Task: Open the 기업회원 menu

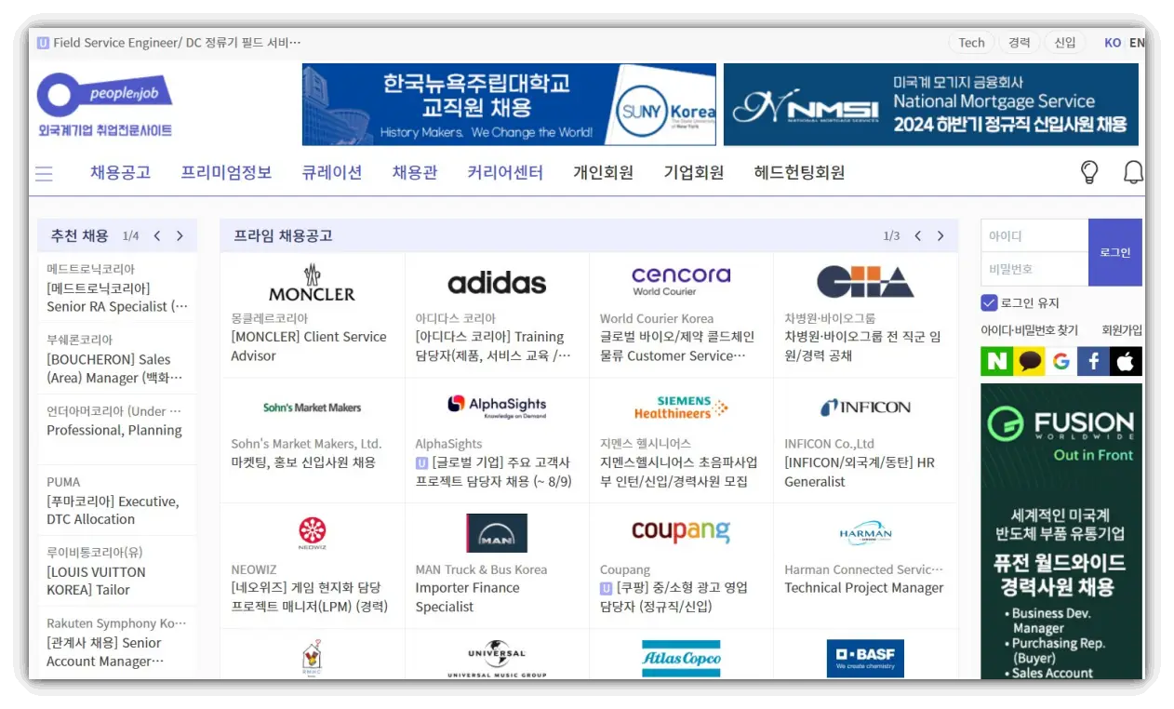Action: (x=693, y=172)
